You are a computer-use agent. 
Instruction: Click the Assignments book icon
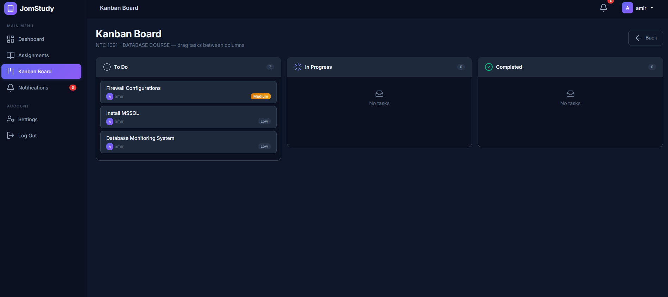11,55
